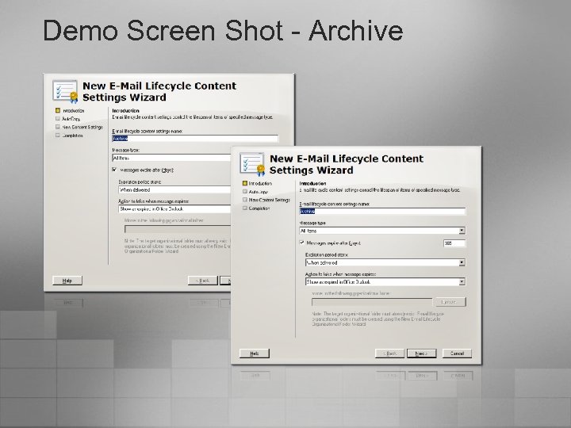Click Back button in back wizard
Screen dimensions: 571x428
203,281
